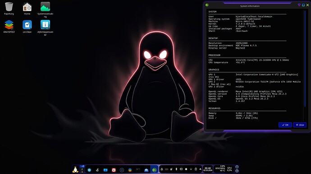311x174 pixels.
Task: Open the Tux penguin application launcher
Action: [75, 170]
